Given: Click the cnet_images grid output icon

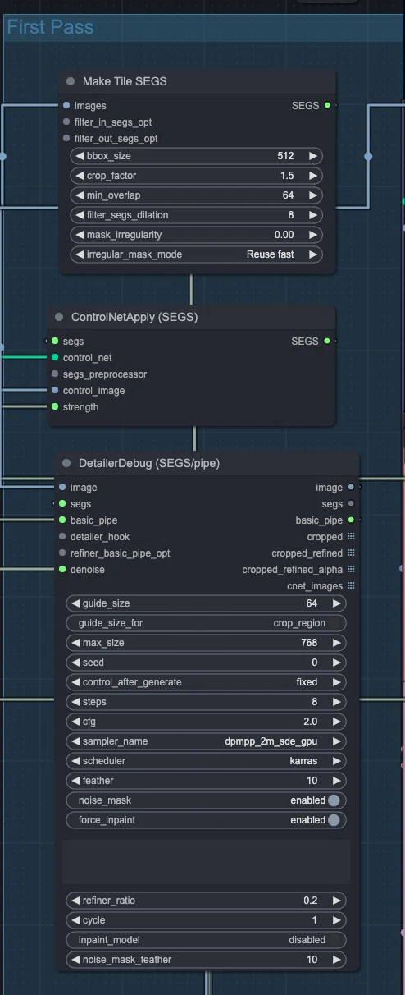Looking at the screenshot, I should [351, 586].
